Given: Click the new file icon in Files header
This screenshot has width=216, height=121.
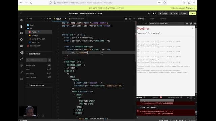Looking at the screenshot, I should pyautogui.click(x=47, y=19).
